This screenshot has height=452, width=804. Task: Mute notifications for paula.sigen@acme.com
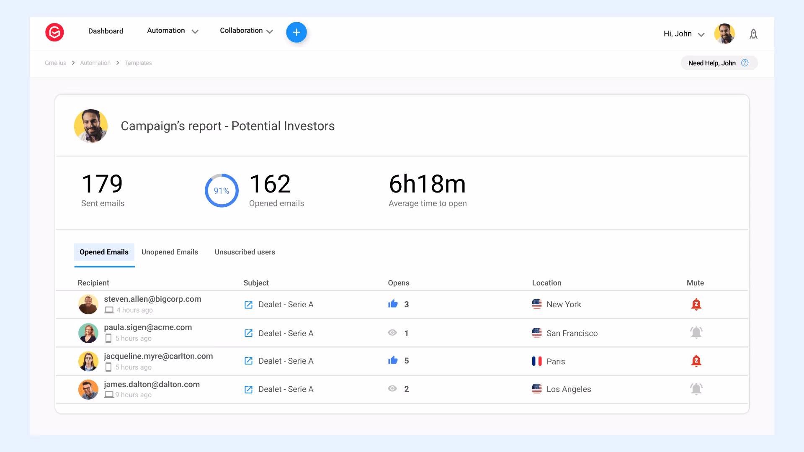point(696,333)
